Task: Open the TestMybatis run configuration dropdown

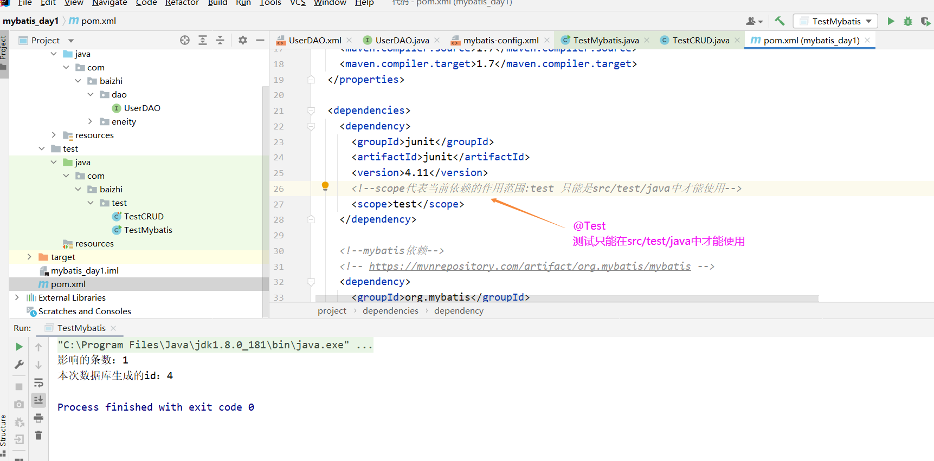Action: pyautogui.click(x=835, y=21)
